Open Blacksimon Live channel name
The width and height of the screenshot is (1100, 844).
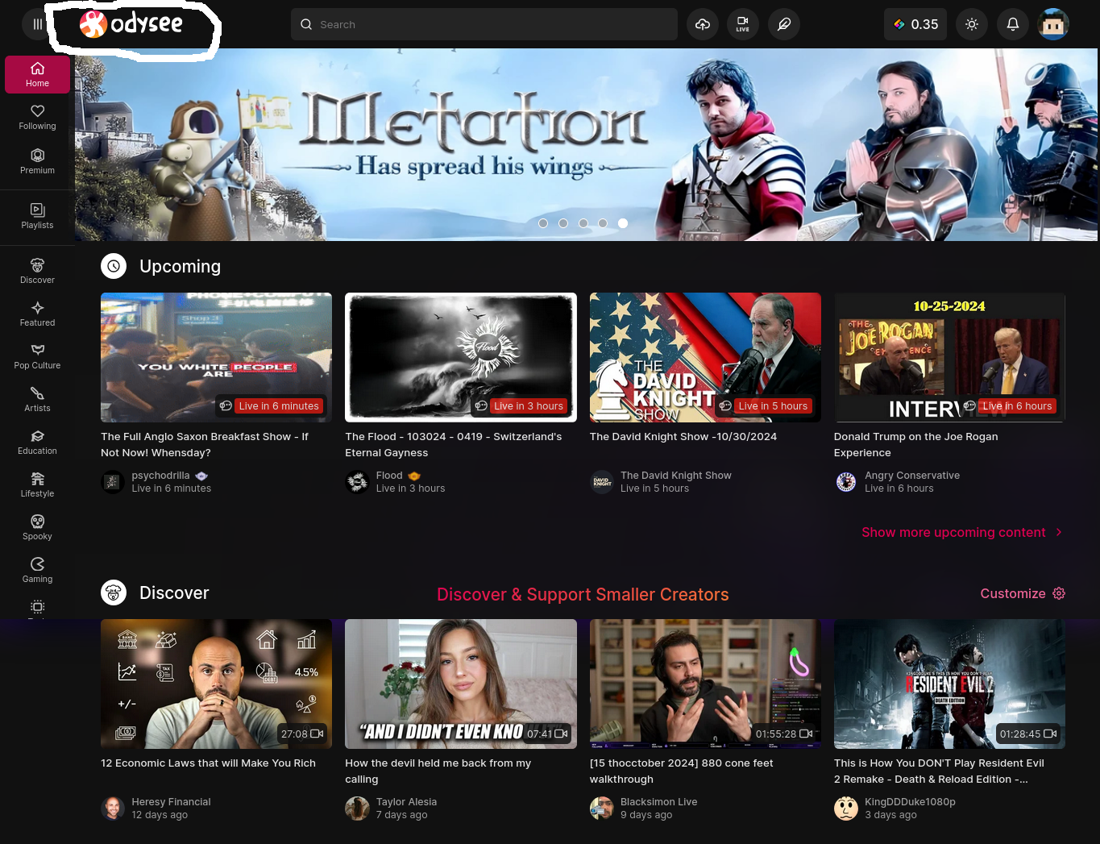[x=658, y=802]
